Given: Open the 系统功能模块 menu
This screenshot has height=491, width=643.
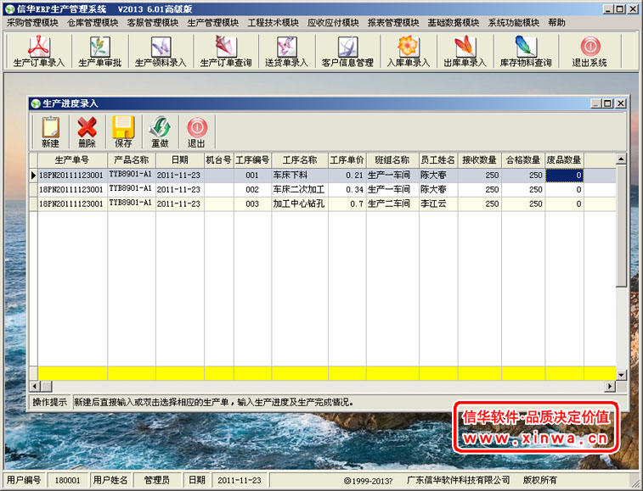Looking at the screenshot, I should (x=513, y=23).
